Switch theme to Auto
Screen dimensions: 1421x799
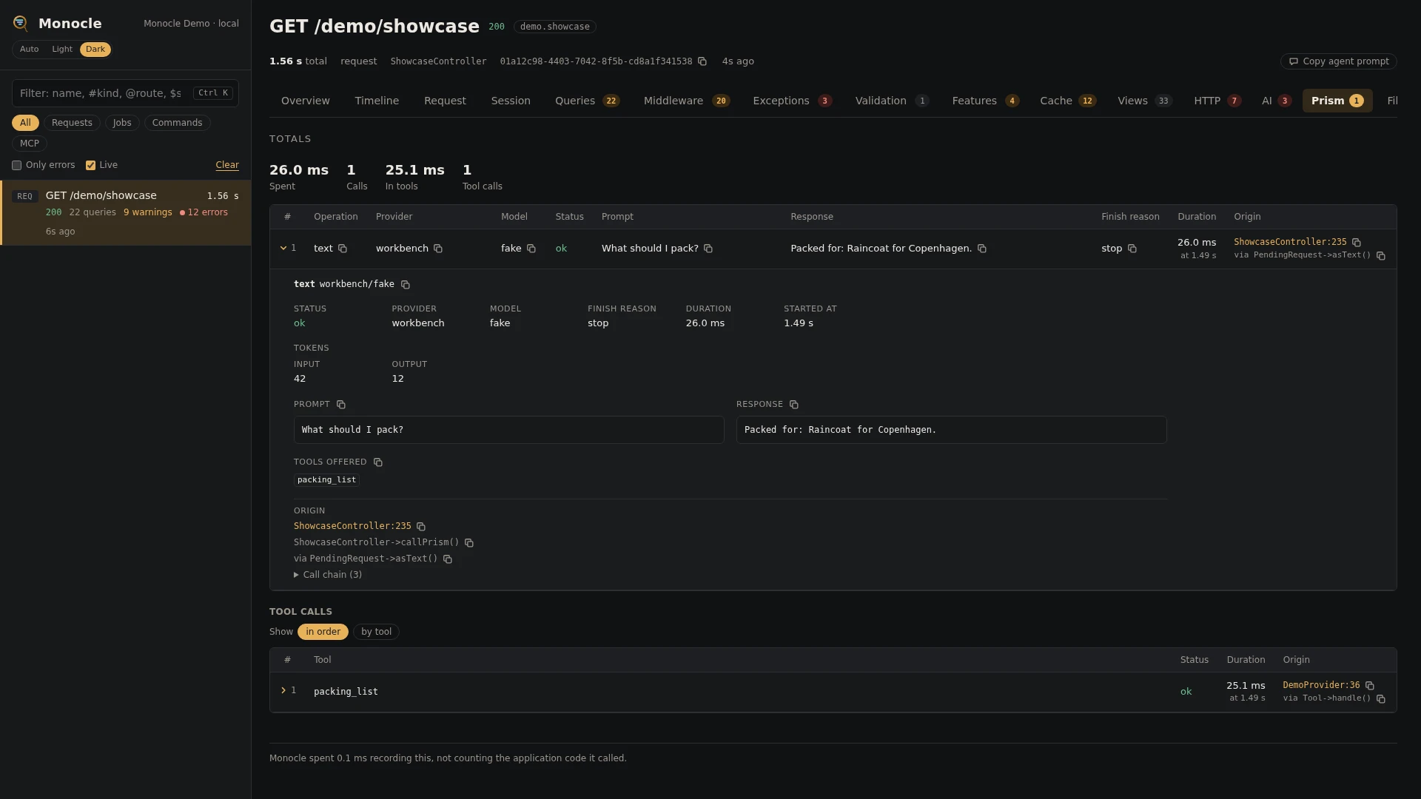tap(29, 50)
